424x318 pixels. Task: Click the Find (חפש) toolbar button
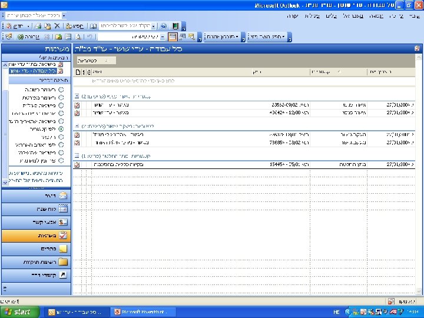coord(75,26)
